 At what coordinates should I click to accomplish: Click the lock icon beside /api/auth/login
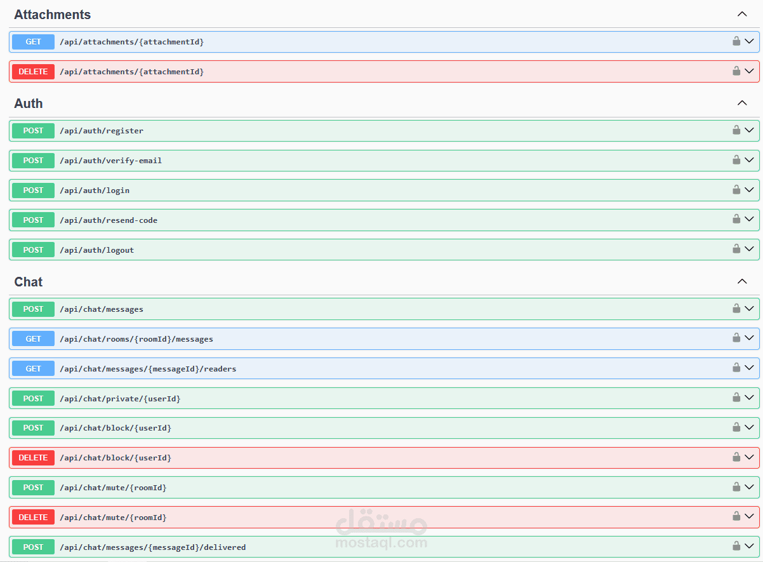point(736,190)
